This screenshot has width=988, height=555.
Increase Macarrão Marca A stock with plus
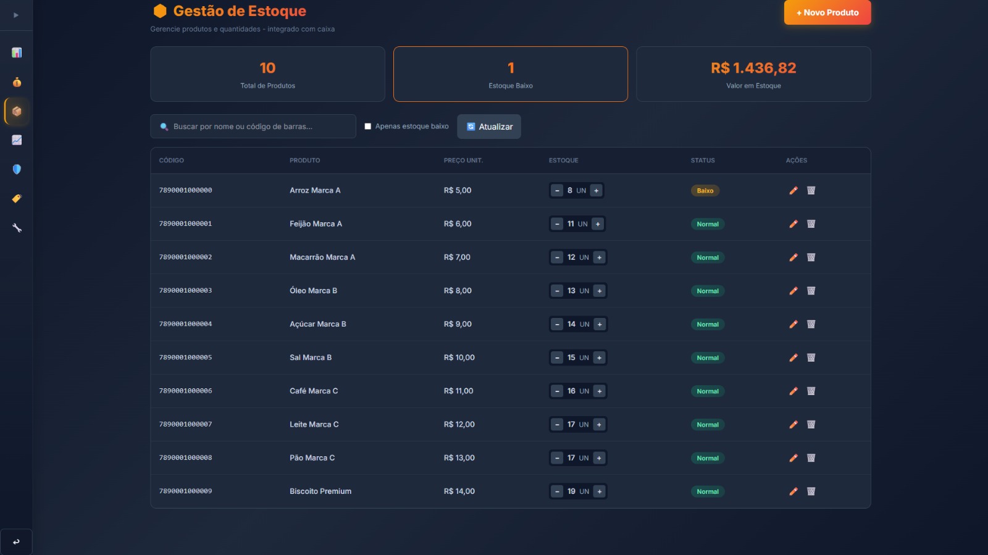click(599, 257)
